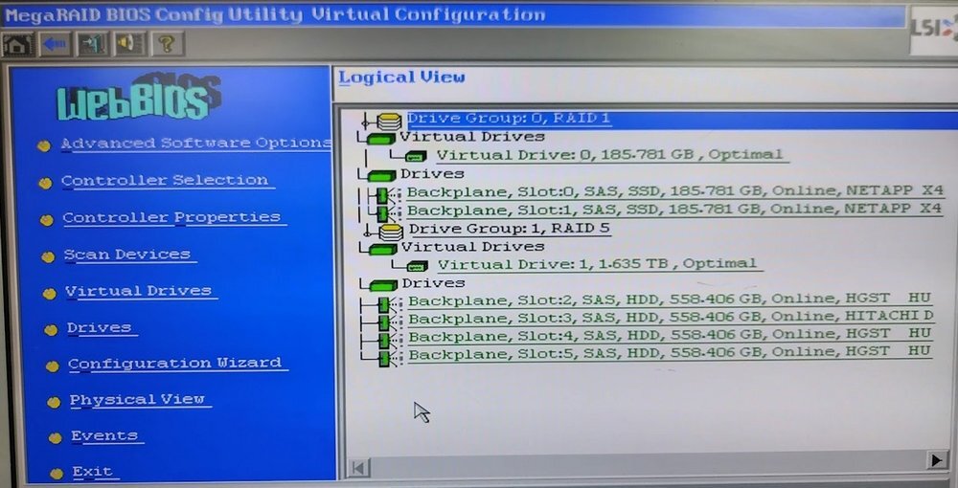Click Drive Group 1 disk stack icon

click(x=391, y=232)
